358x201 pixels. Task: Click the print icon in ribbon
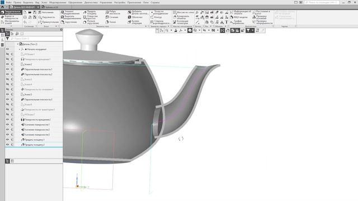pos(25,17)
